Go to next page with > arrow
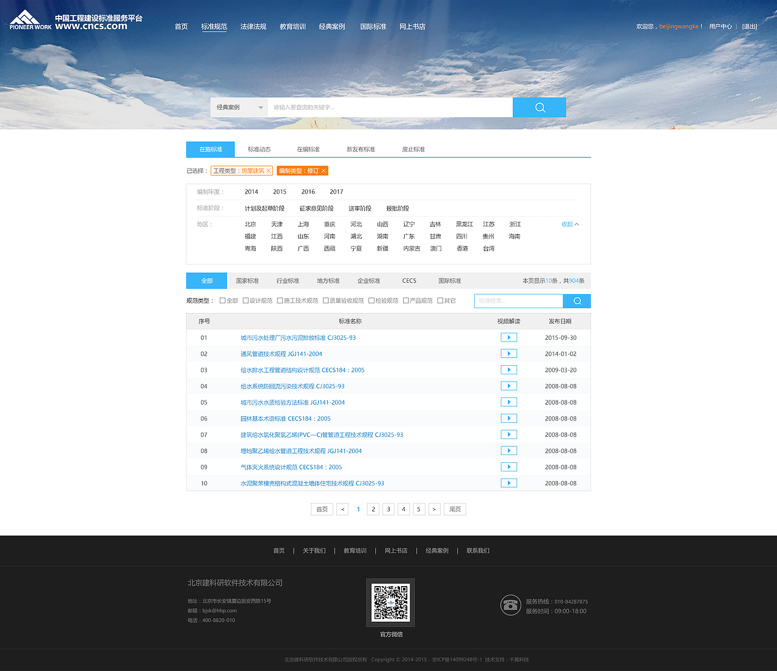The height and width of the screenshot is (671, 777). (x=434, y=510)
